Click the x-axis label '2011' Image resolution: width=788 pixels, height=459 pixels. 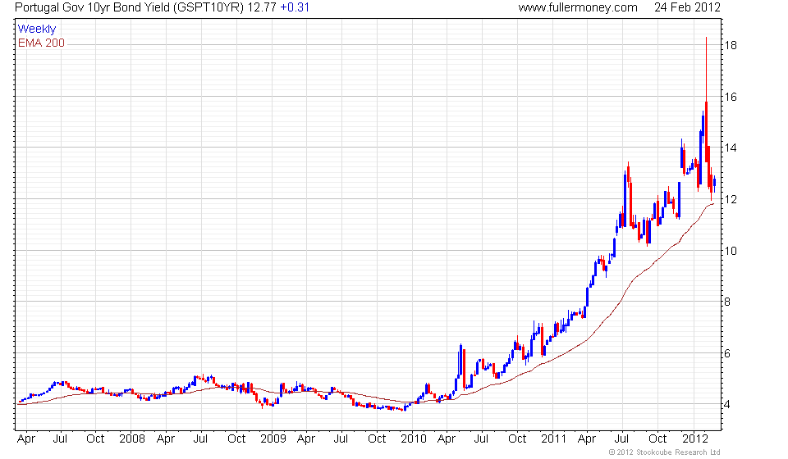point(554,439)
